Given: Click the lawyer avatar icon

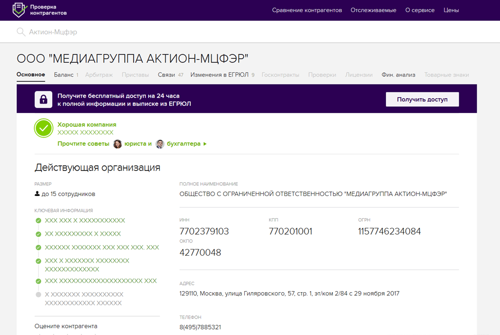Looking at the screenshot, I should (x=117, y=144).
